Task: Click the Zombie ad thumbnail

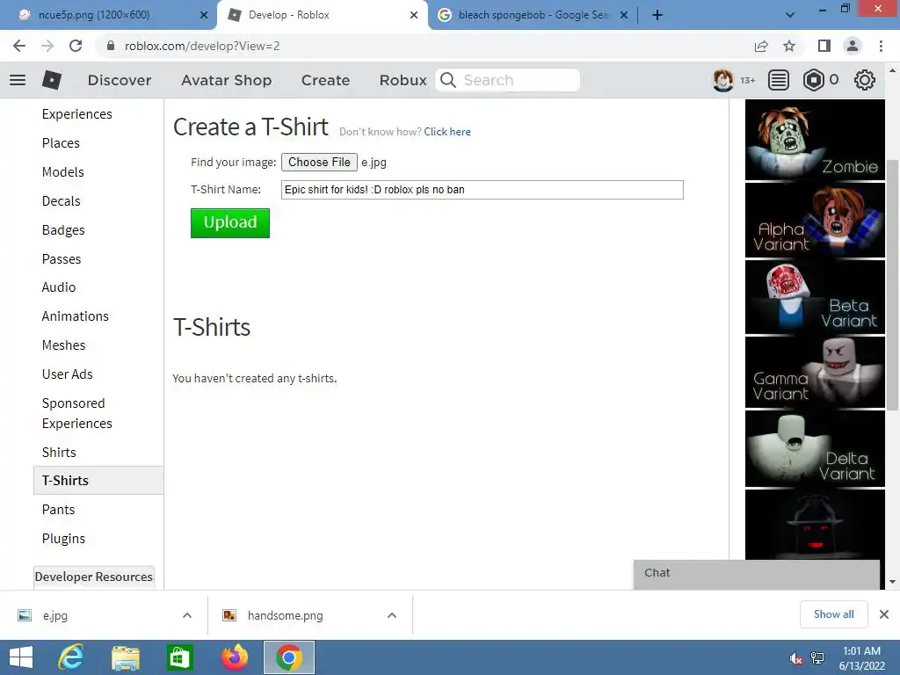Action: pos(815,140)
